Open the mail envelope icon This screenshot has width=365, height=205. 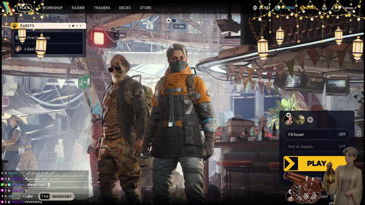[x=324, y=8]
